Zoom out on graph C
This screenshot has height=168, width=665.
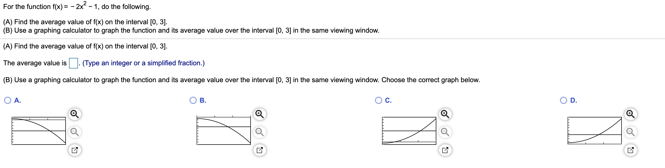point(445,132)
